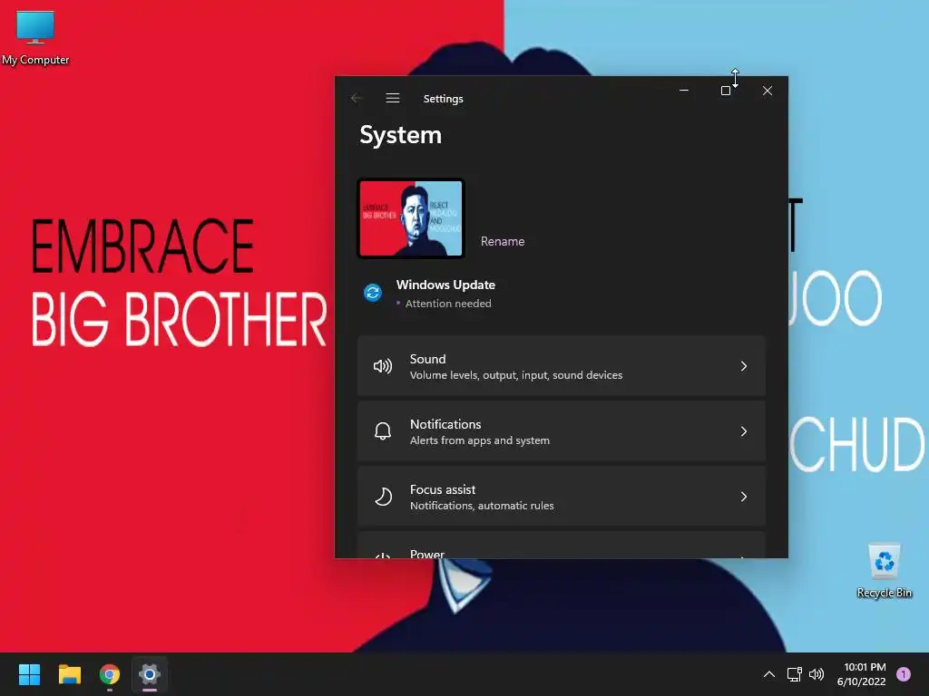Open the Settings hamburger navigation menu
929x696 pixels.
pyautogui.click(x=392, y=98)
